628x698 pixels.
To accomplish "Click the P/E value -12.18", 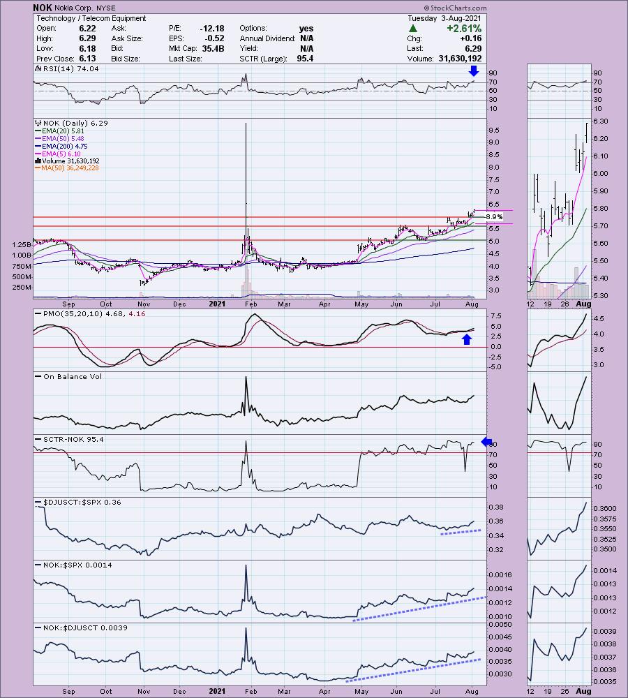I will [x=212, y=28].
